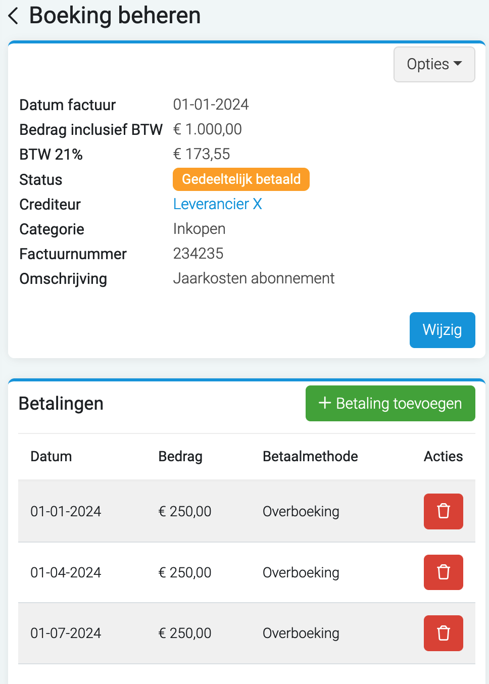Select the 01-01-2024 date in payments table

pos(66,511)
